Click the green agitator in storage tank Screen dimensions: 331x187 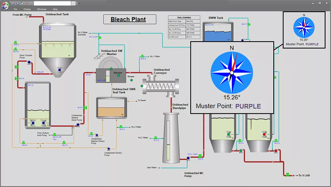[x=229, y=134]
